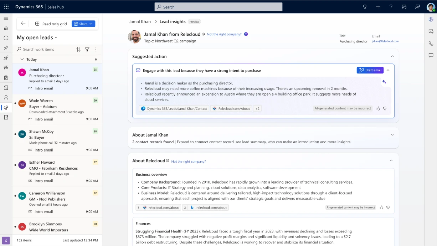Select the phone call icon on right rail
The width and height of the screenshot is (437, 246).
click(431, 43)
